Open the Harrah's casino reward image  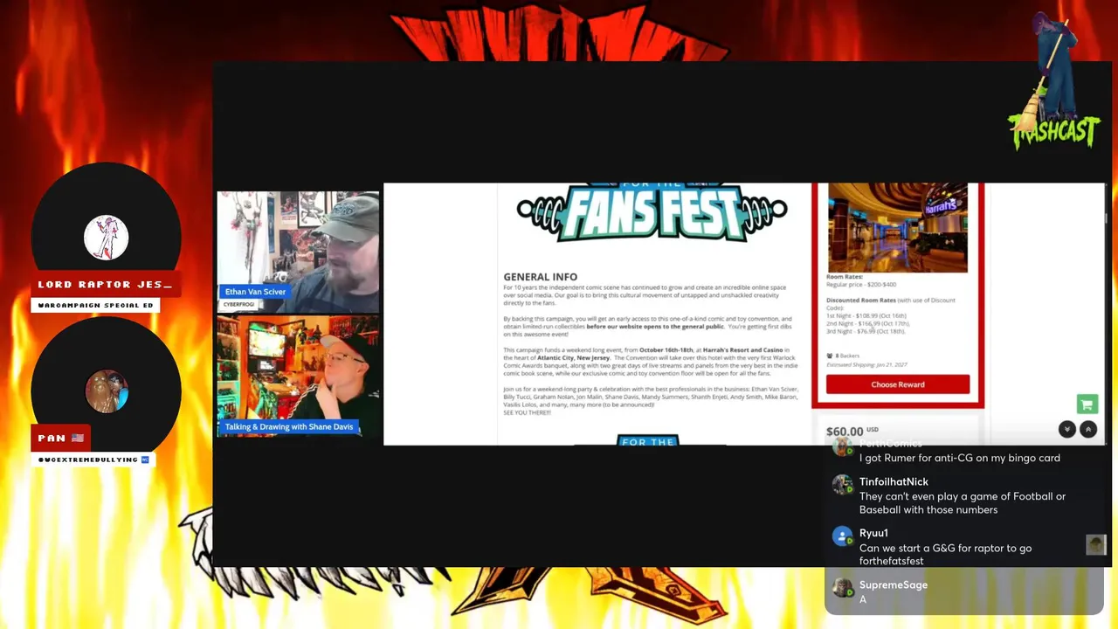point(897,228)
